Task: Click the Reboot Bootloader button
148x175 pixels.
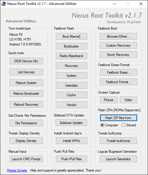Action: (26, 93)
